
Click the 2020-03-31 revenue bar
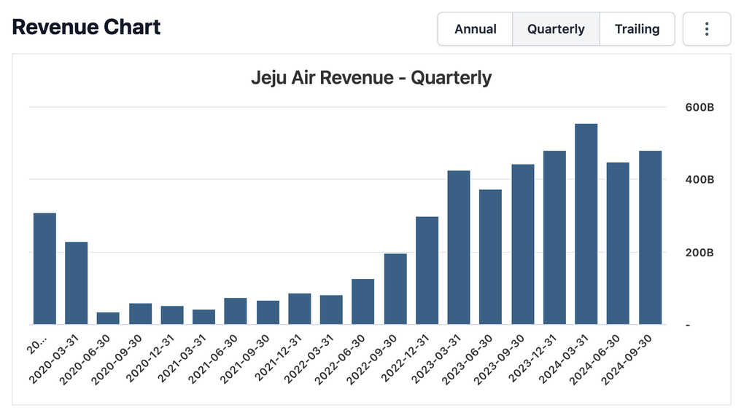click(x=77, y=283)
